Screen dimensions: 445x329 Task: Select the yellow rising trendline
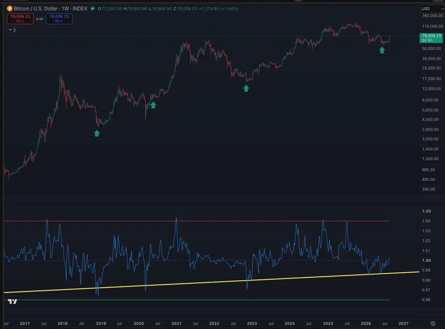click(x=211, y=283)
